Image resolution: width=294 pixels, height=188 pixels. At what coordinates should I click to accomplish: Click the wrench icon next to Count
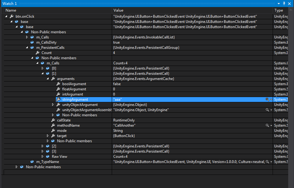pyautogui.click(x=38, y=53)
